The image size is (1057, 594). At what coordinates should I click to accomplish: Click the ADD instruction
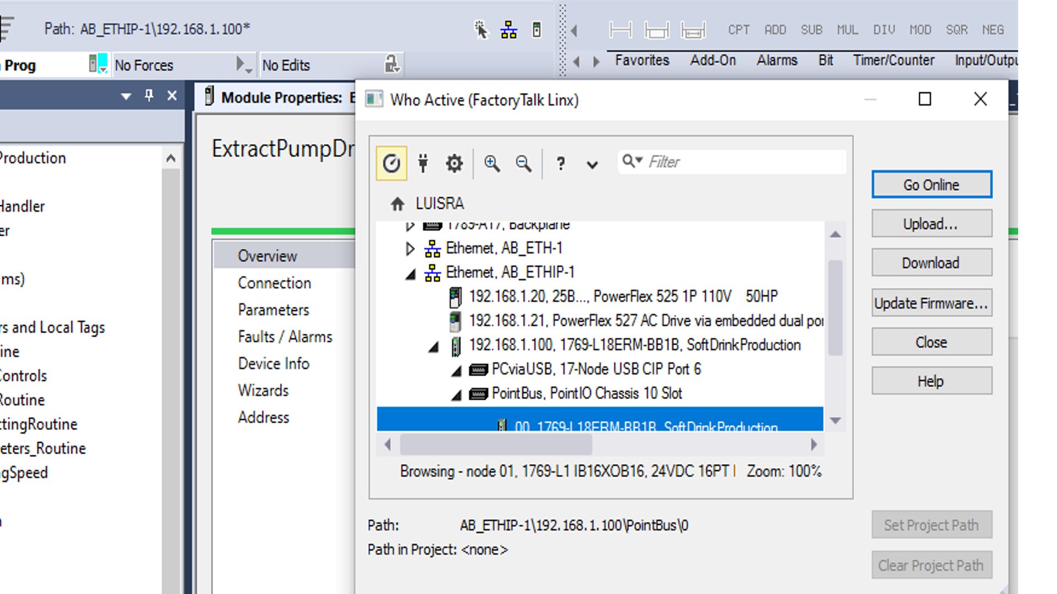(775, 30)
